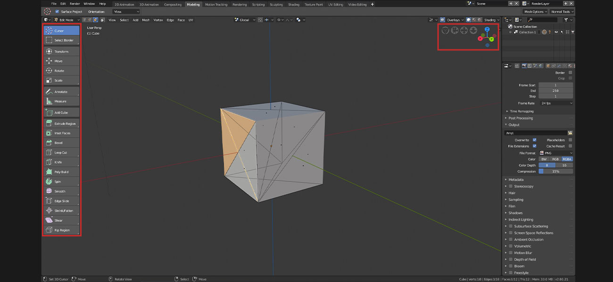The width and height of the screenshot is (613, 282).
Task: Adjust the Compression slider
Action: coord(556,172)
